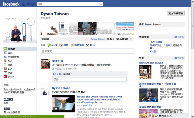Screen dimensions: 194x118
Task: Click 梁江苡珊 post avatar thumbnail
Action: (45, 64)
